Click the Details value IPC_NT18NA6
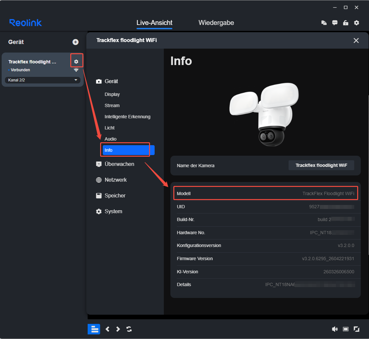 310,284
